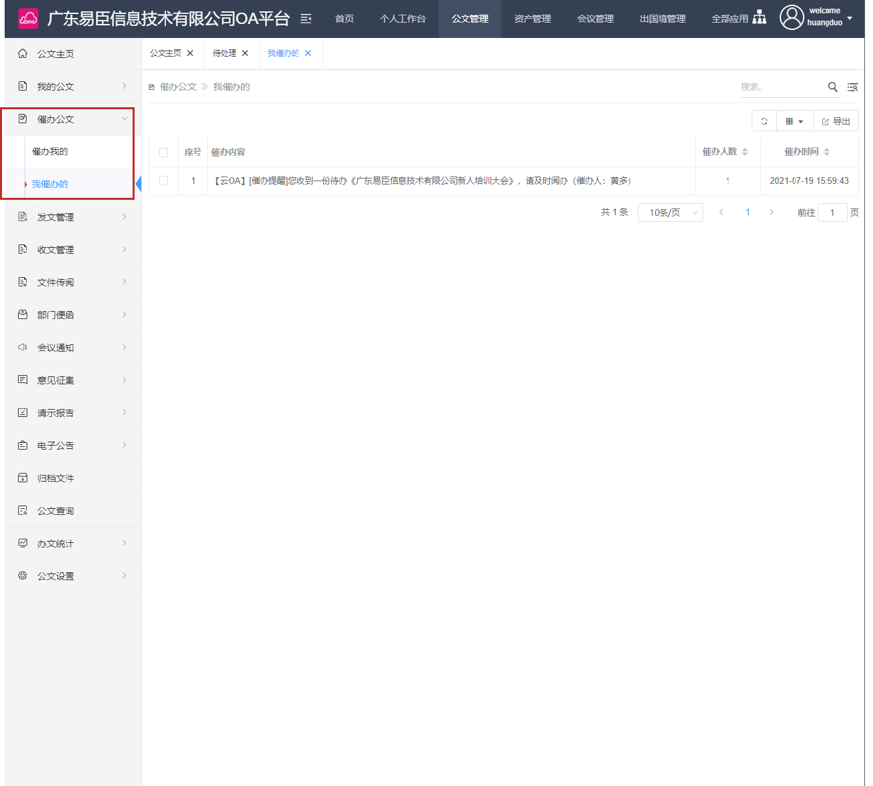
Task: Expand the 公文设置 chevron
Action: point(124,576)
